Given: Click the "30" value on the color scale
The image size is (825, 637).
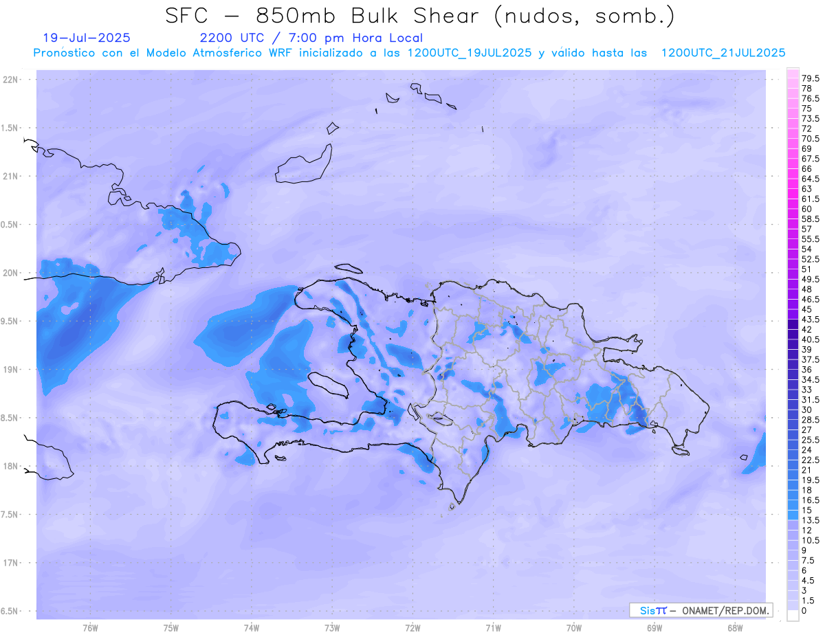Looking at the screenshot, I should click(807, 410).
